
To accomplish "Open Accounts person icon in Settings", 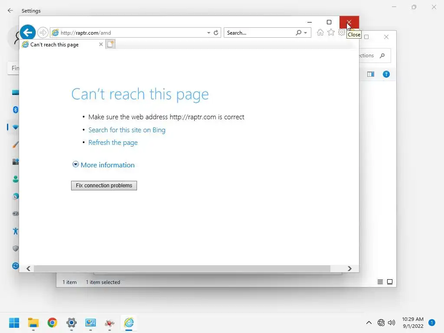I will coord(16,179).
